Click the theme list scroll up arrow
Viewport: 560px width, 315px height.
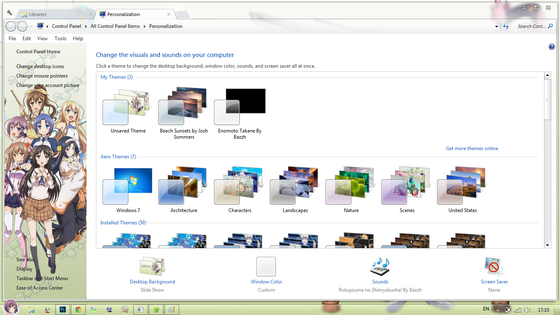point(548,75)
